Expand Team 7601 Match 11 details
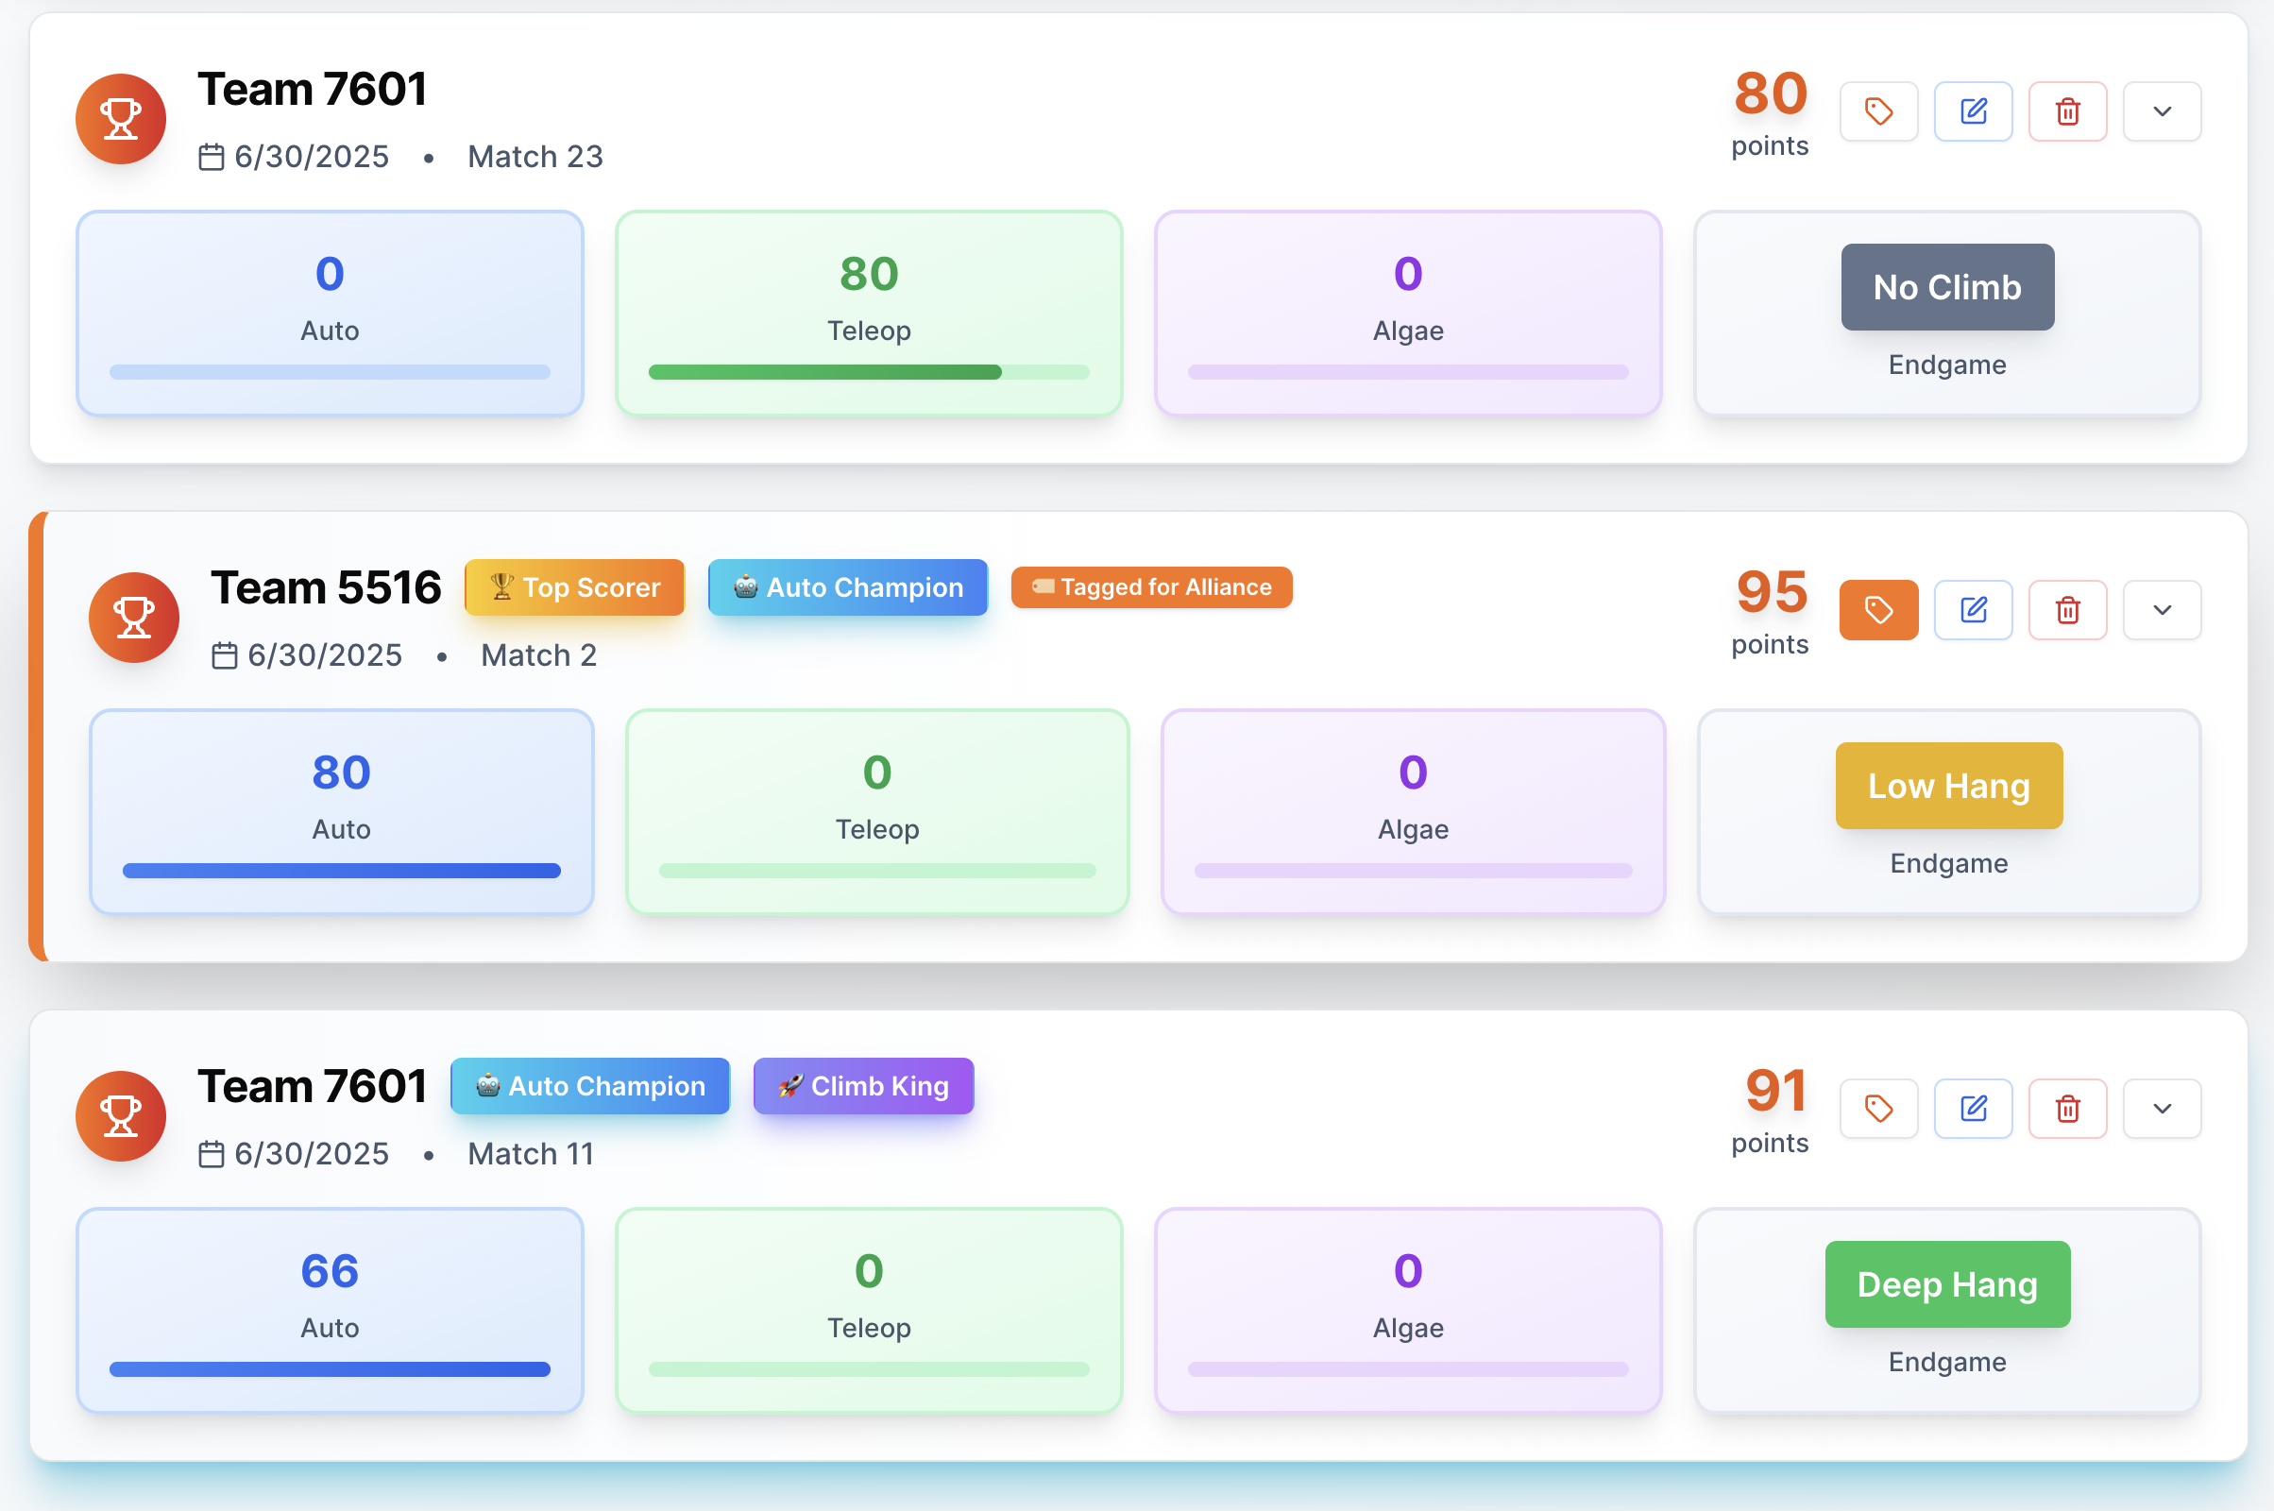This screenshot has height=1511, width=2274. click(2162, 1108)
